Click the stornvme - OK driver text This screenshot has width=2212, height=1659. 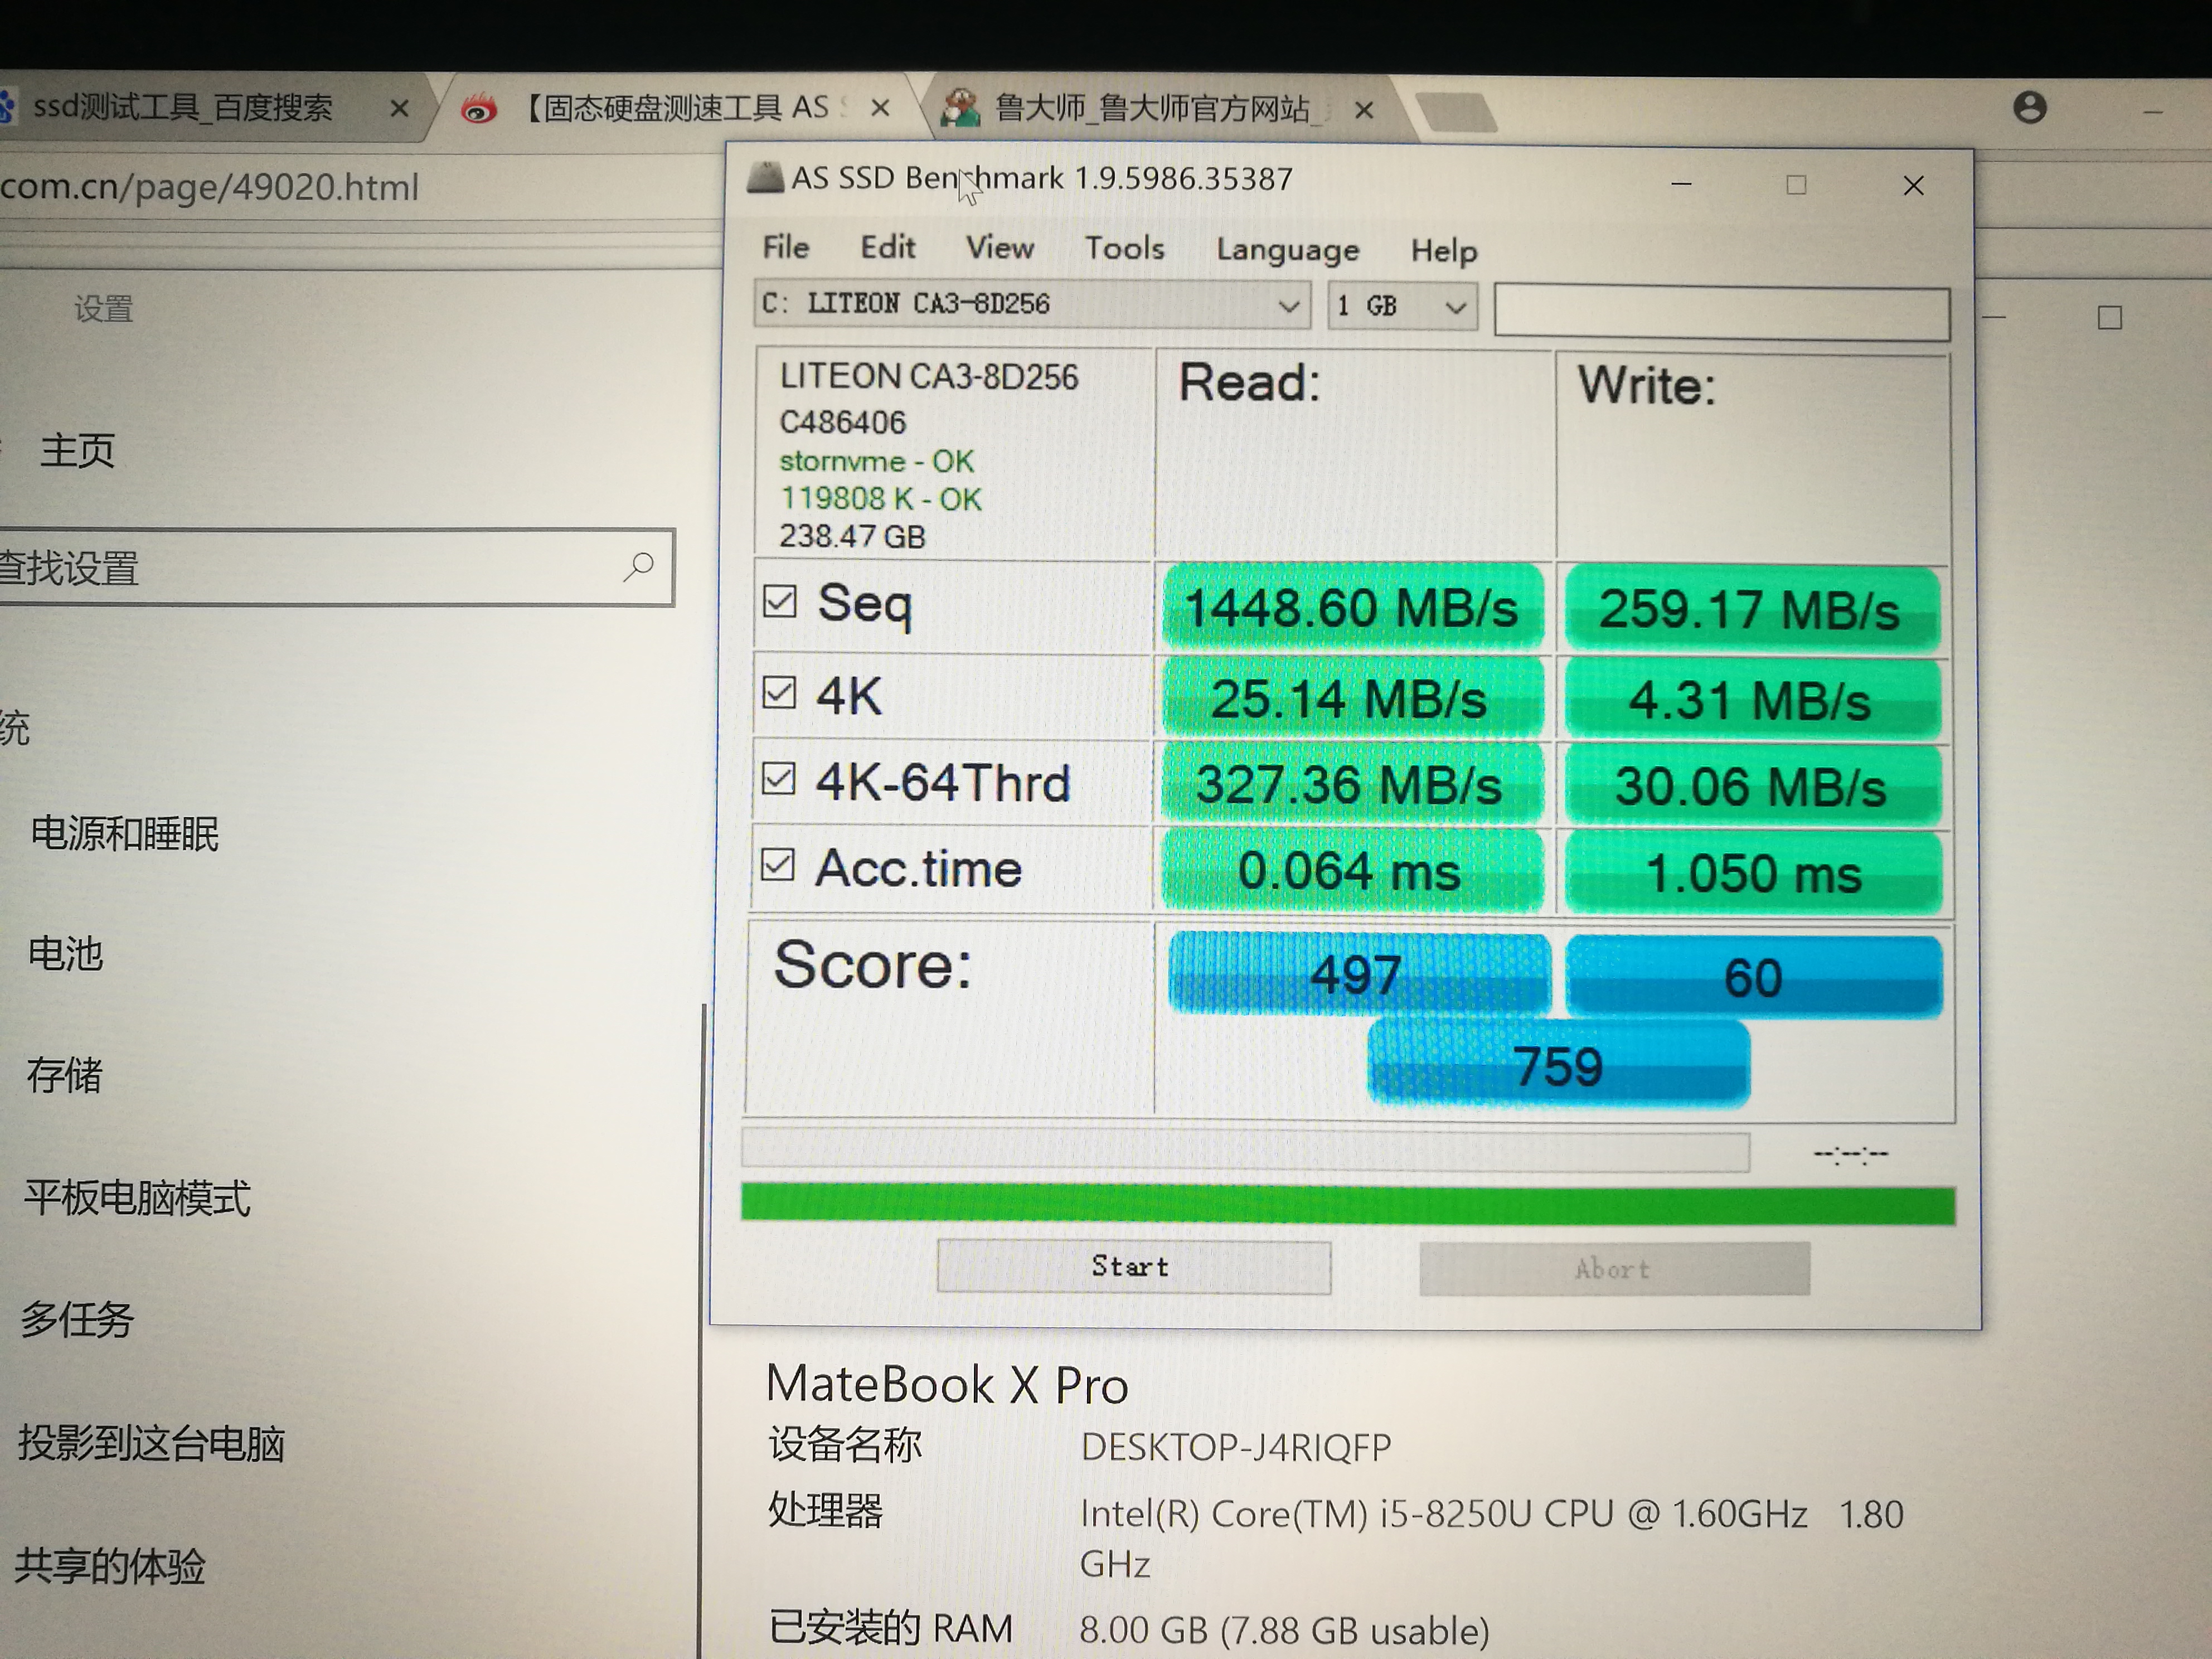point(876,461)
